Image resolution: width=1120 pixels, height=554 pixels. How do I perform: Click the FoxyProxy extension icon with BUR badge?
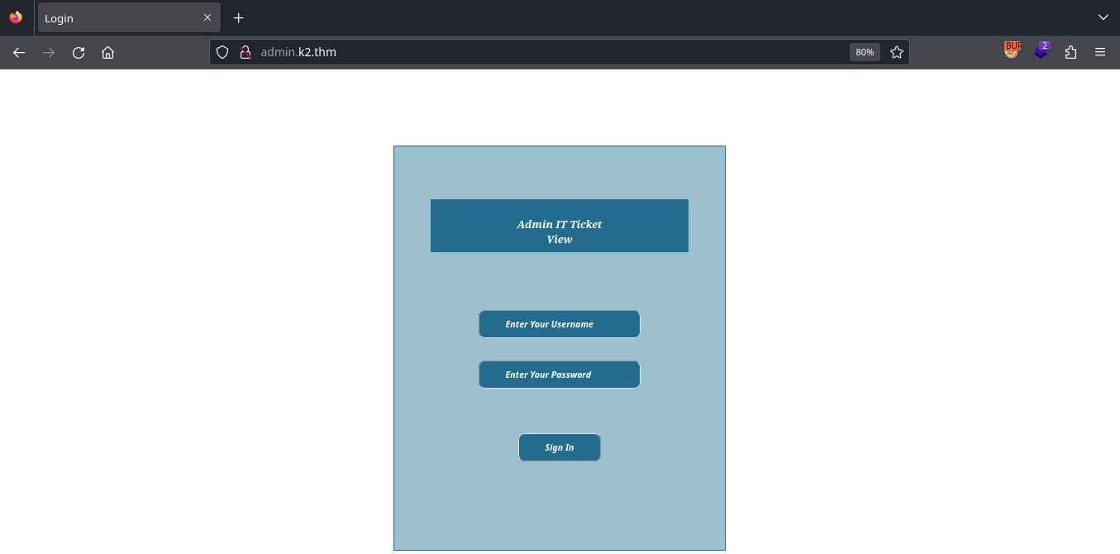pyautogui.click(x=1012, y=51)
